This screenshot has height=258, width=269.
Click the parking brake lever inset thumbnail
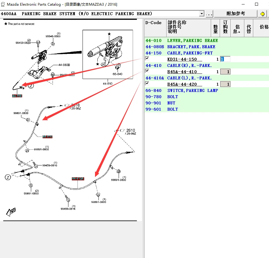tap(108, 54)
